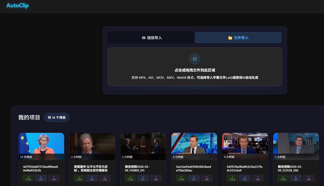Open the 微信视频2026-03-09_143805_011 project thumbnail
Image resolution: width=324 pixels, height=186 pixels.
pos(143,144)
